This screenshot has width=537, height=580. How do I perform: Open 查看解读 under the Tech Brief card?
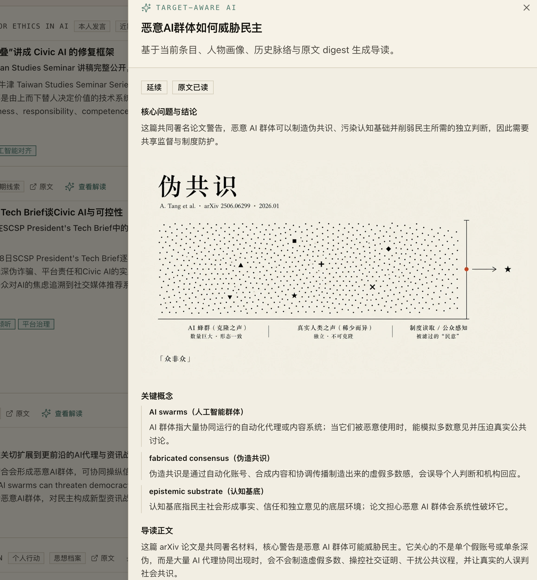[x=69, y=413]
